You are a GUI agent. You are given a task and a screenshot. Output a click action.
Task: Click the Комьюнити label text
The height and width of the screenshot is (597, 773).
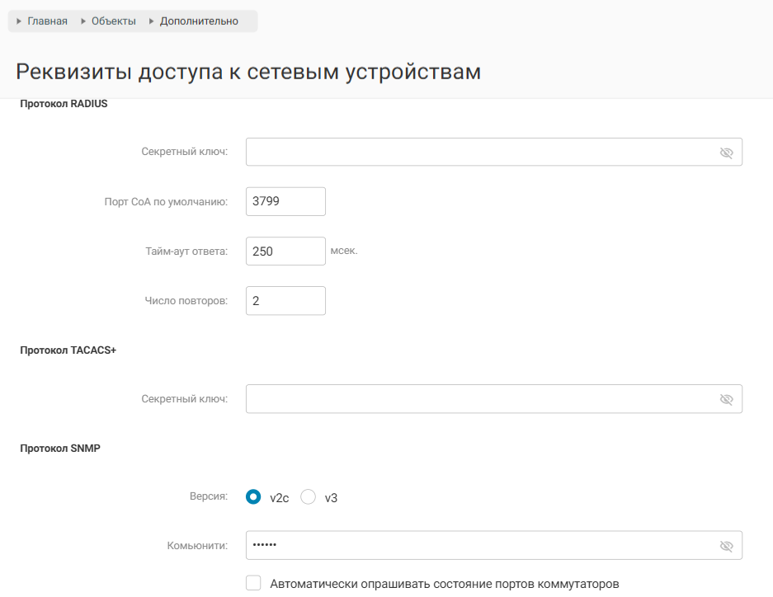(196, 546)
